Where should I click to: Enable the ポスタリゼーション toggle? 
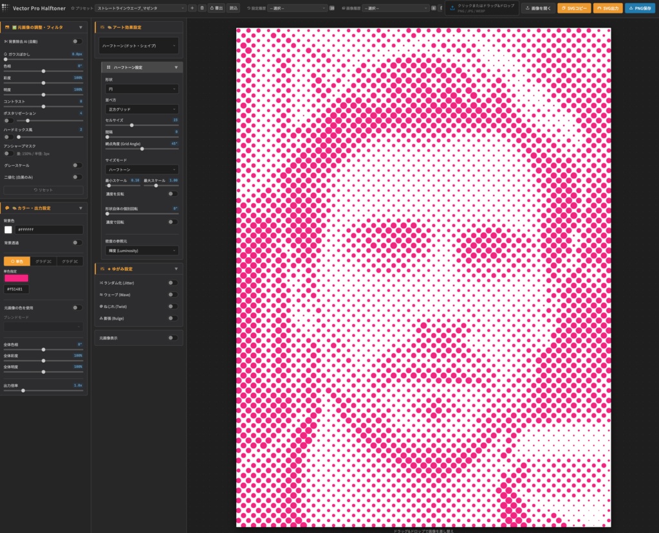click(x=8, y=120)
